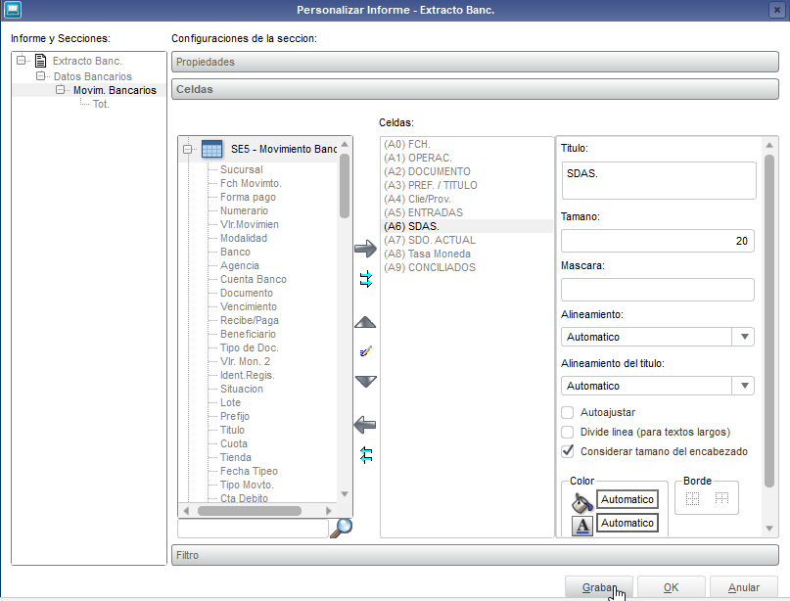Select the Beneficiario field
This screenshot has width=790, height=601.
248,334
